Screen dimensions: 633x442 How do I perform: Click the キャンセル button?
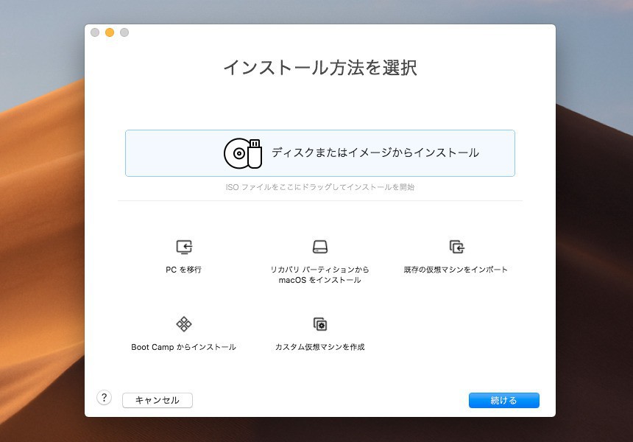click(x=158, y=401)
